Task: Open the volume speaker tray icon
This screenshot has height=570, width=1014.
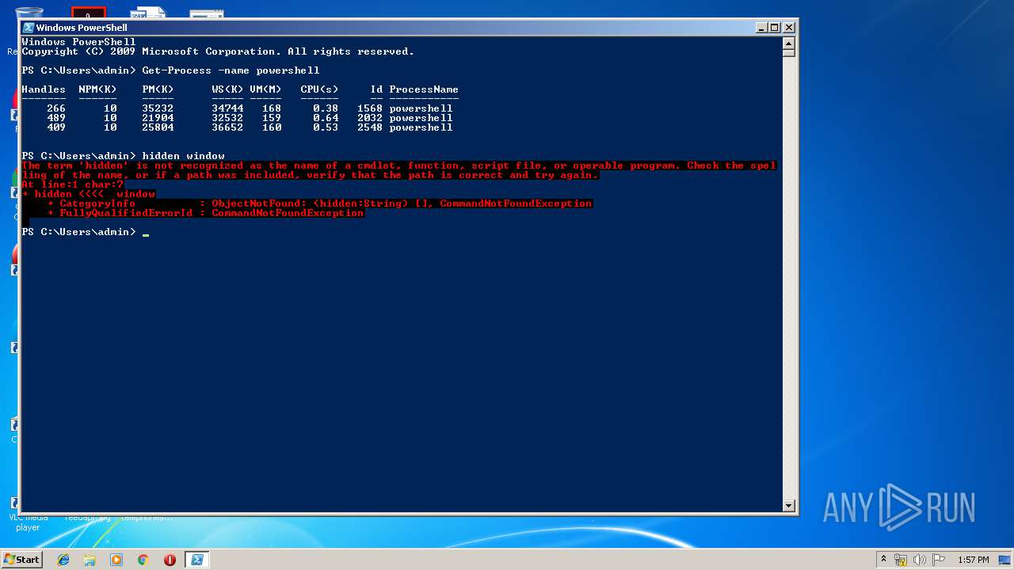Action: tap(920, 560)
